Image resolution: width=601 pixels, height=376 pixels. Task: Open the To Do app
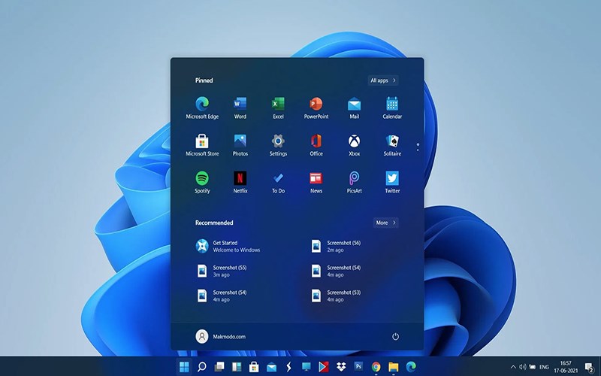(x=278, y=182)
